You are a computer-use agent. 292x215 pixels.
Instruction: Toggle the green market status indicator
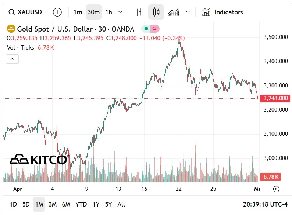[146, 29]
